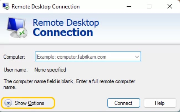Expand the dialog via Show Options
This screenshot has width=180, height=112.
coord(28,103)
